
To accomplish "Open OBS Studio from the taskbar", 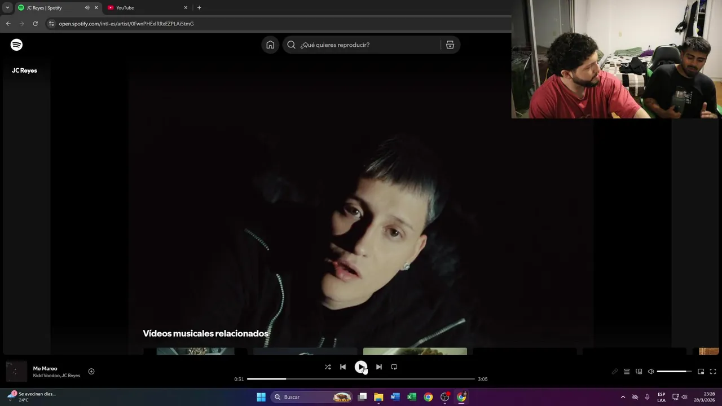I will click(445, 397).
